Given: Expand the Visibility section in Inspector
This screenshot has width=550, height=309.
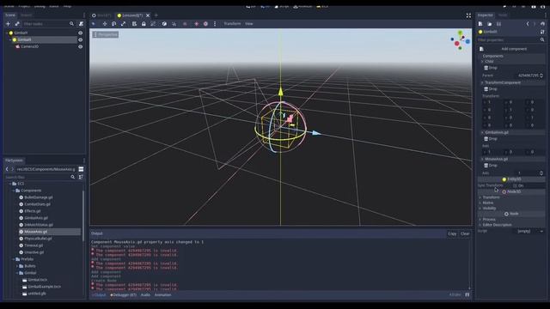Looking at the screenshot, I should (x=489, y=208).
